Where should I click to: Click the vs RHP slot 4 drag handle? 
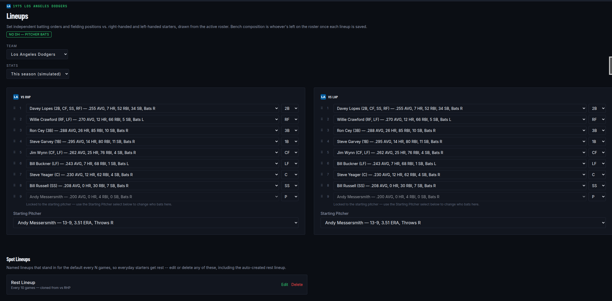coord(15,141)
